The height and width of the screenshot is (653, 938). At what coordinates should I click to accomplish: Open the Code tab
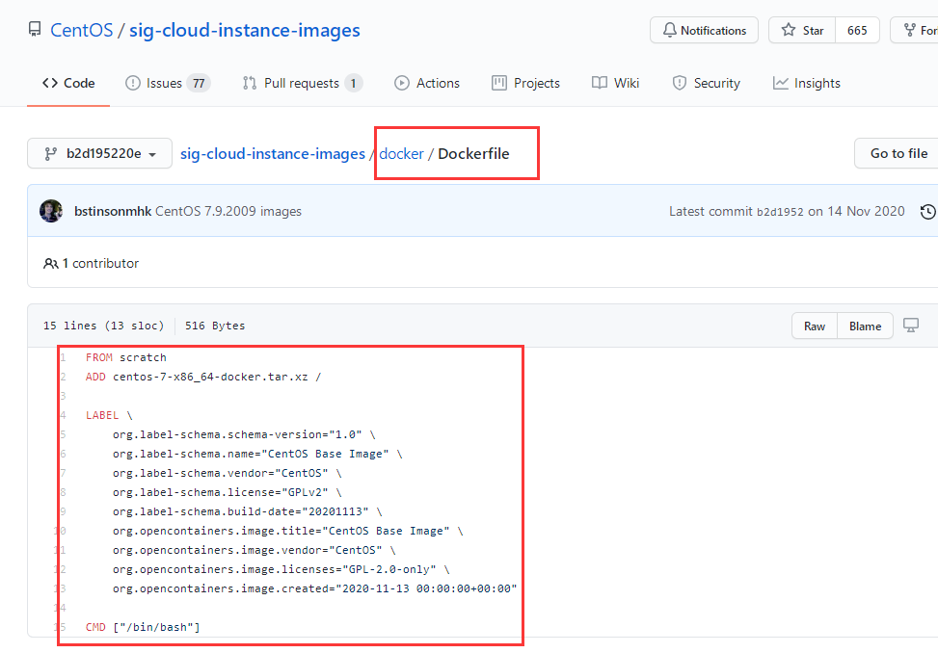[x=68, y=83]
